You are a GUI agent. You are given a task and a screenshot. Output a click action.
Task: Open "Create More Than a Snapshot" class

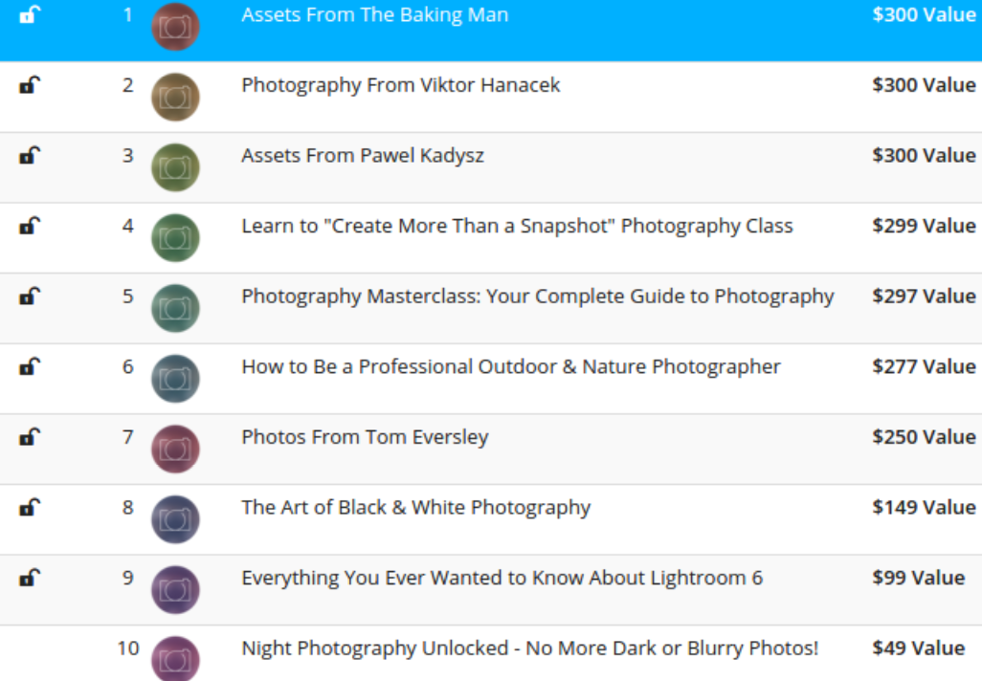[517, 227]
